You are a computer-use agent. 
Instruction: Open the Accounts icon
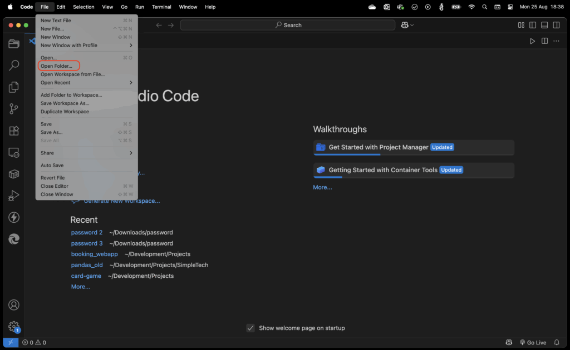14,305
